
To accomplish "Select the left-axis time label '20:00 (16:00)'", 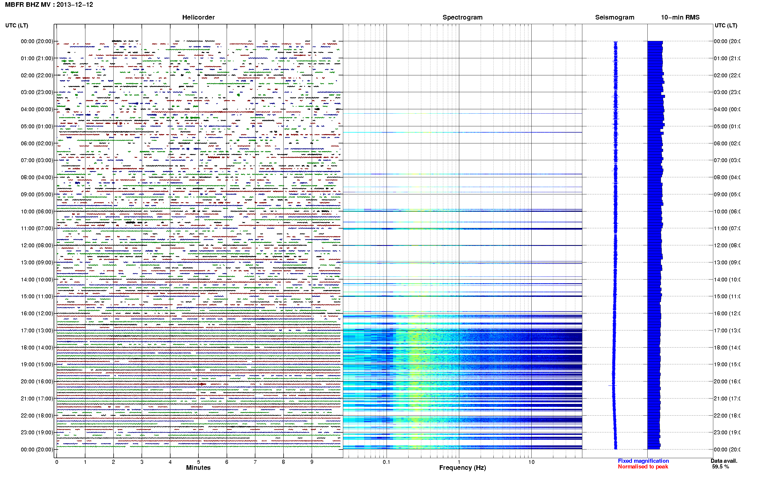I will [x=37, y=382].
